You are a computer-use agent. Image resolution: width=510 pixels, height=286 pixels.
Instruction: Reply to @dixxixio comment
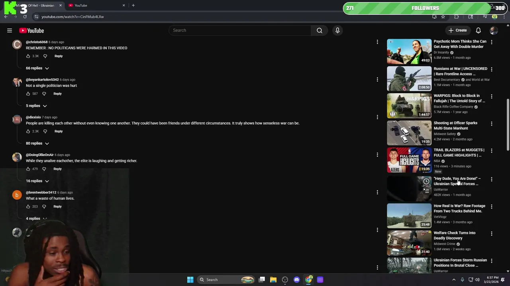(59, 131)
